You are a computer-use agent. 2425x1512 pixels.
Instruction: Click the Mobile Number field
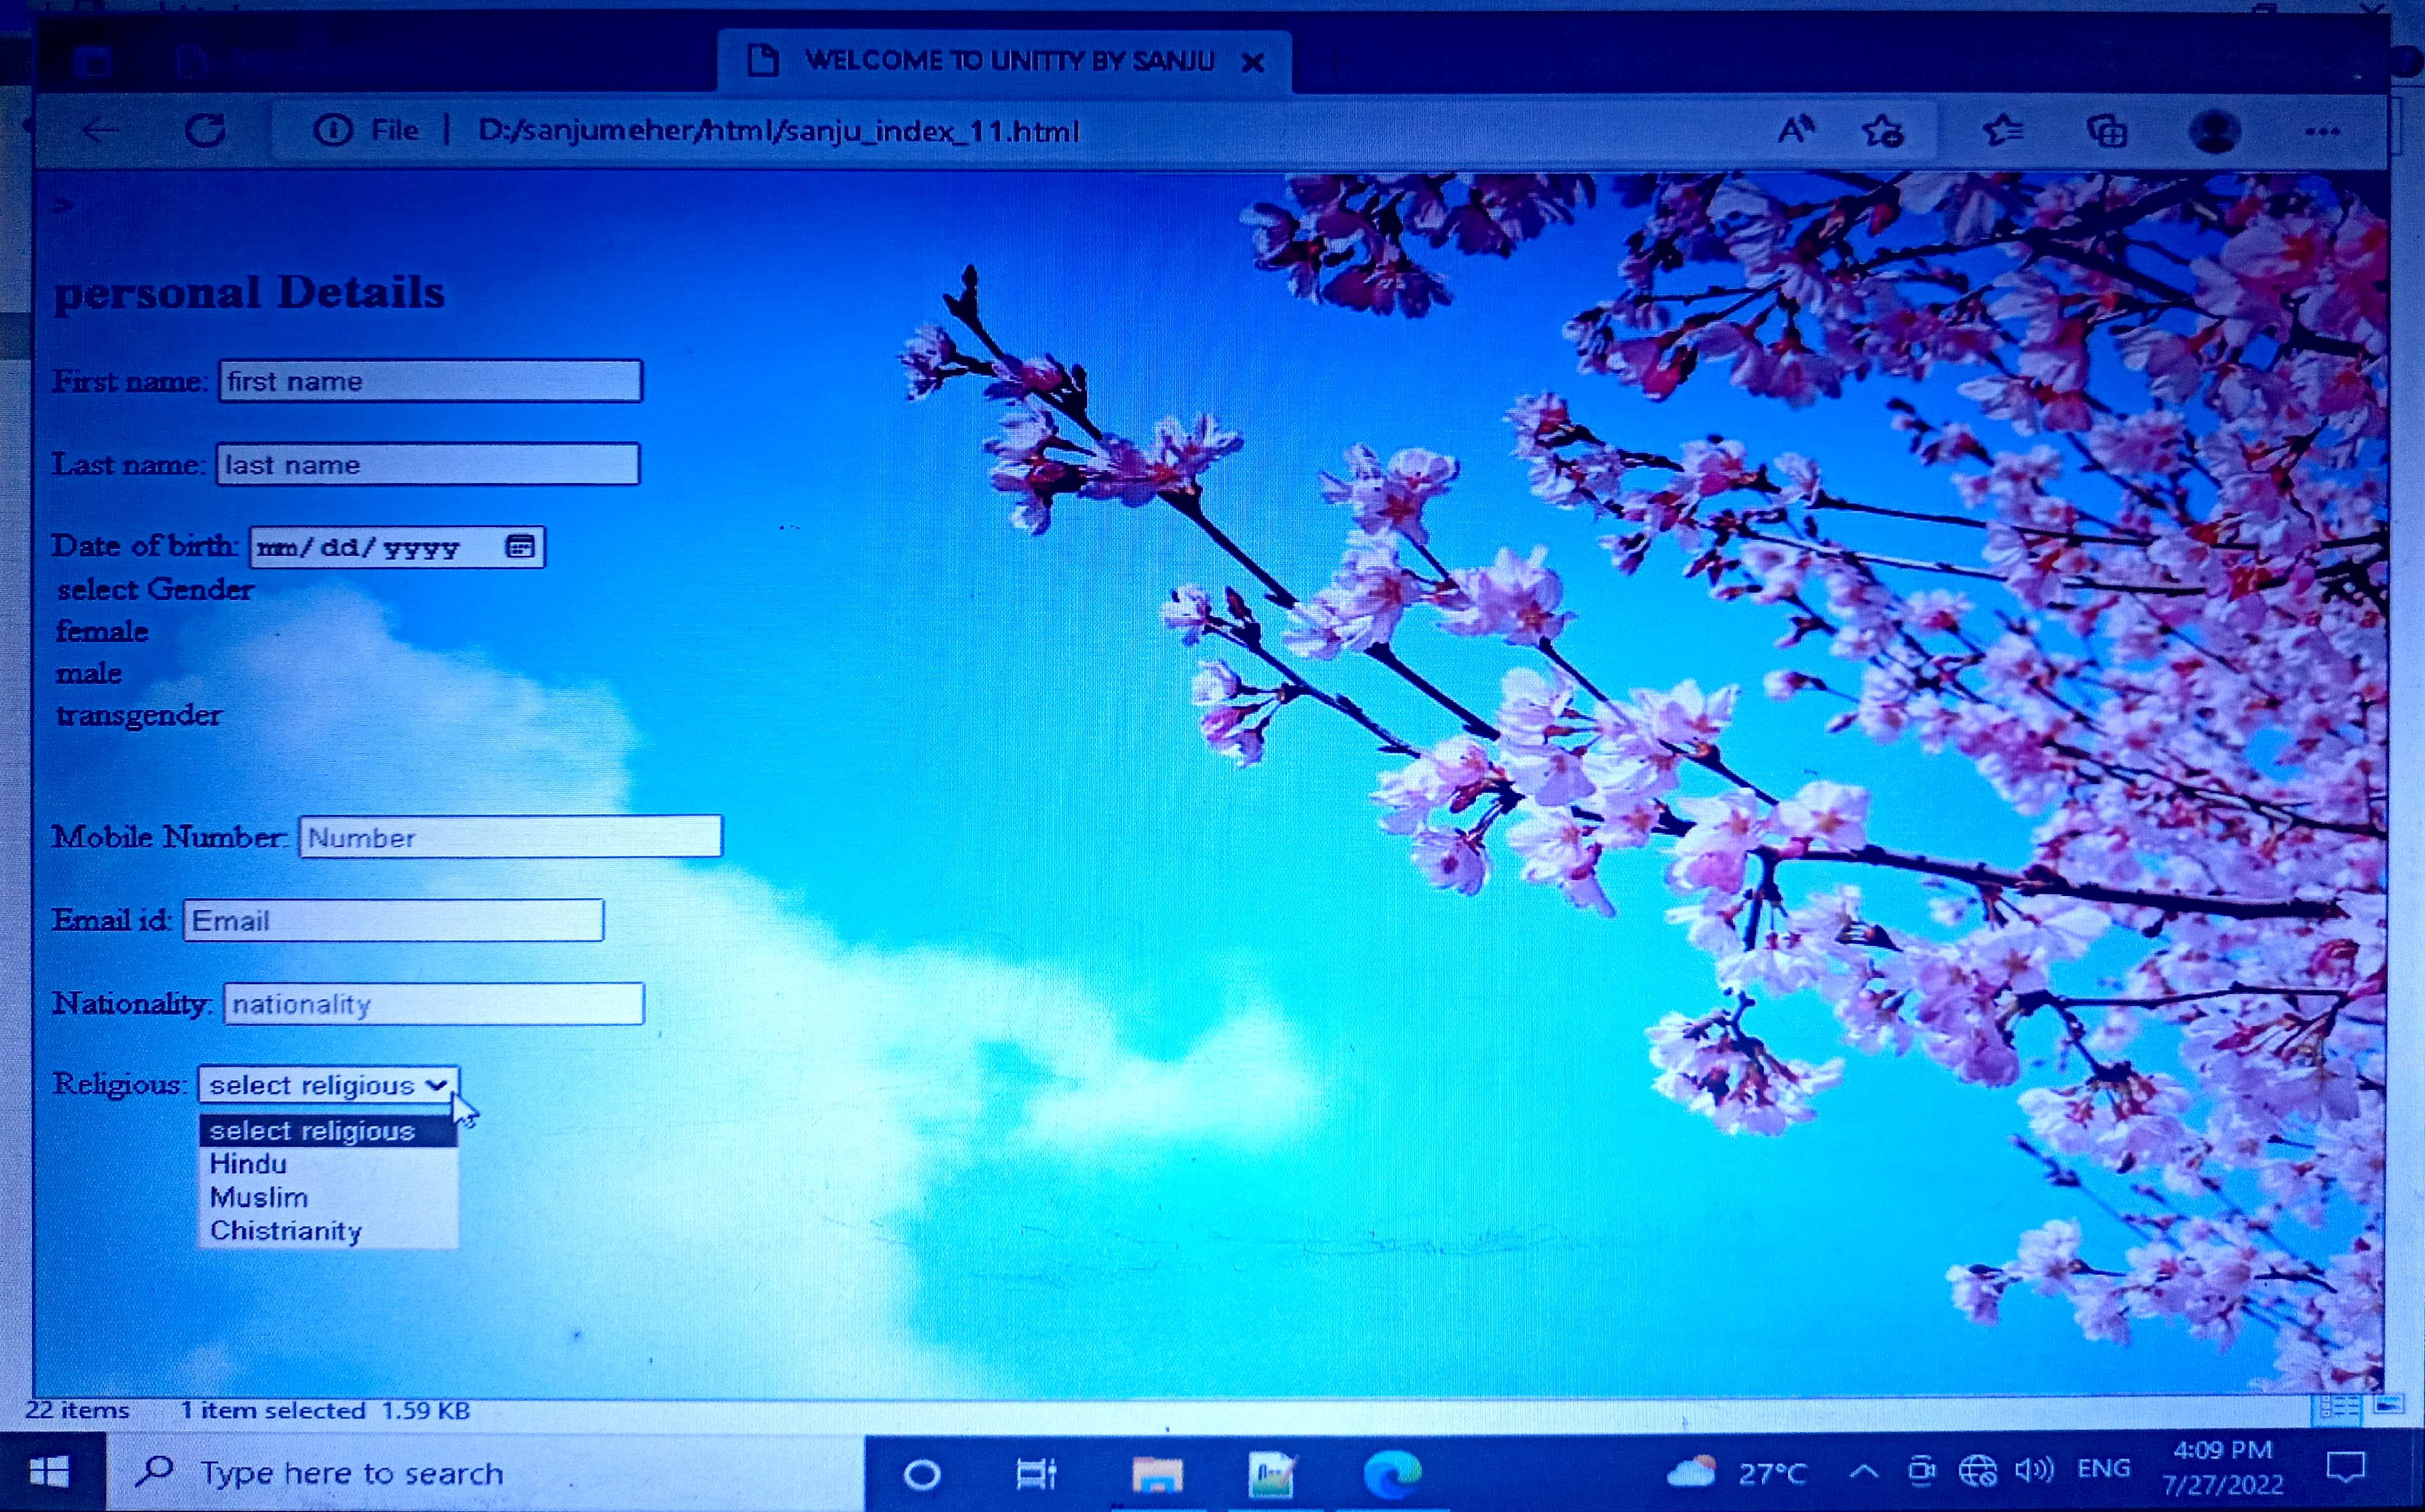tap(510, 837)
